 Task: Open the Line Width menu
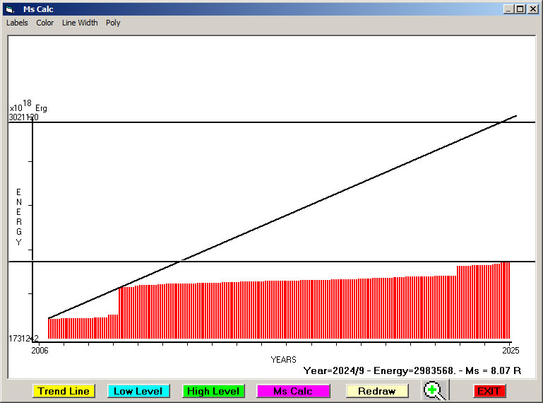[80, 23]
